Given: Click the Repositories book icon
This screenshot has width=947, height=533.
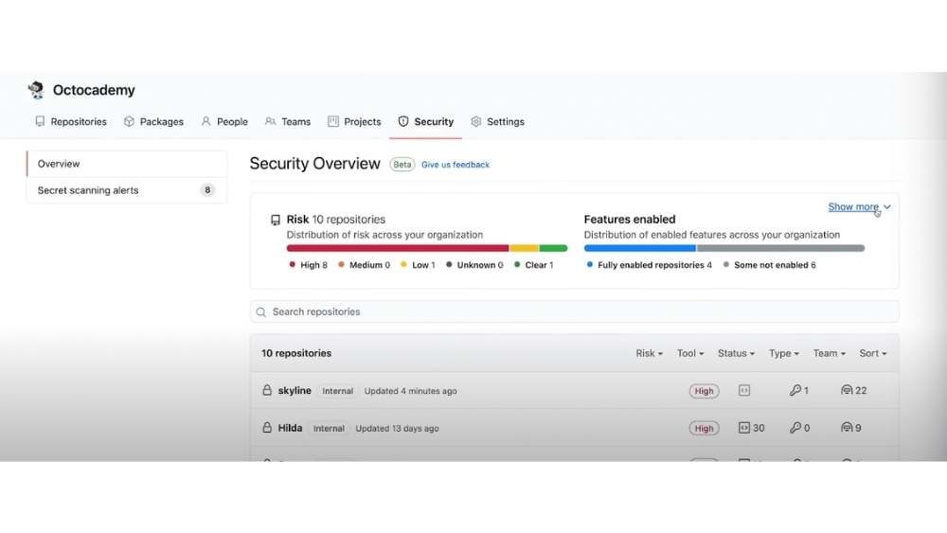Looking at the screenshot, I should point(40,121).
